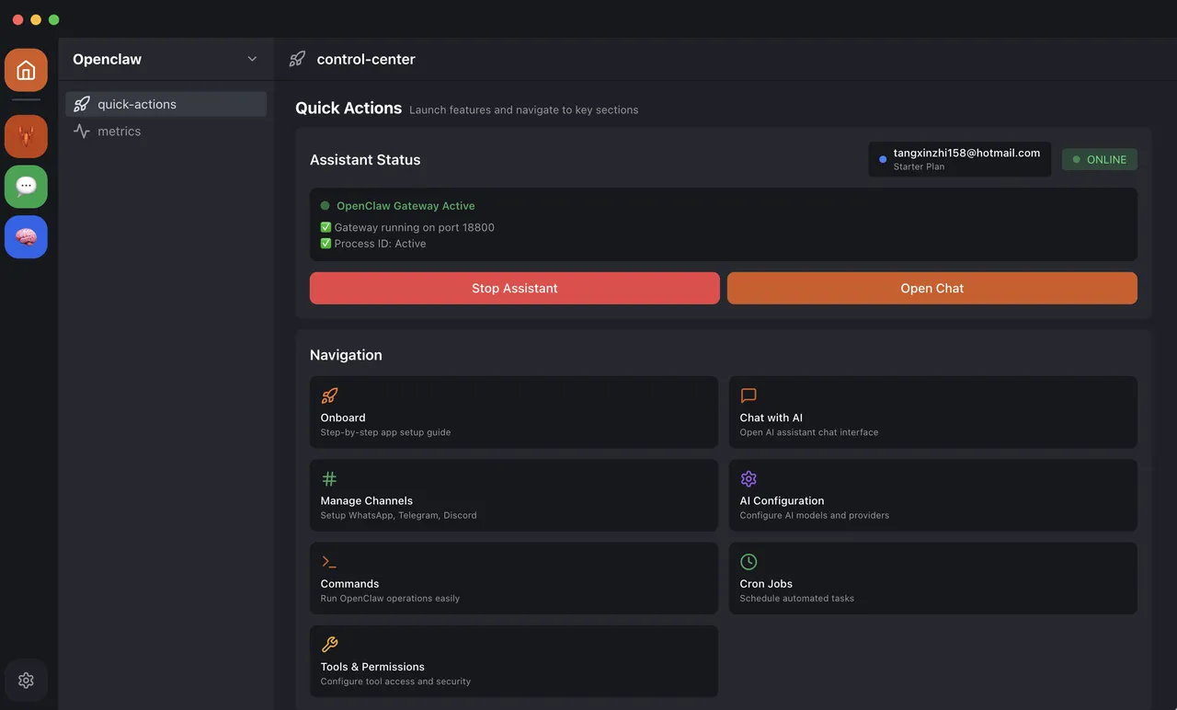Select the blue brain icon in sidebar
The image size is (1177, 710).
pos(26,237)
